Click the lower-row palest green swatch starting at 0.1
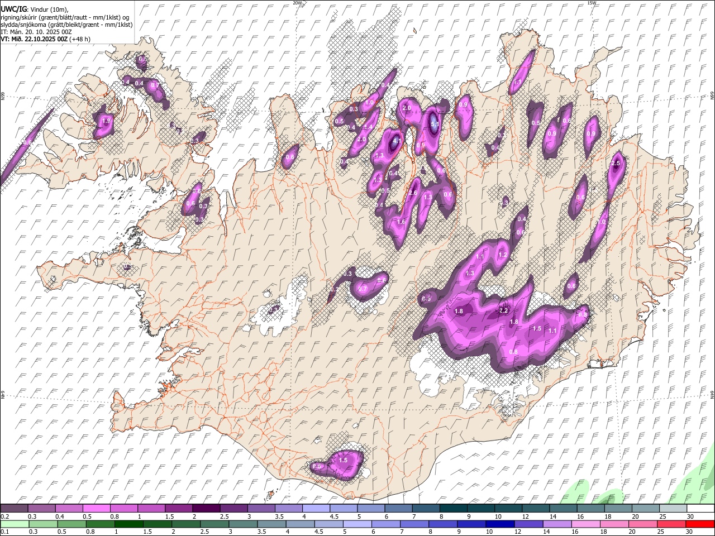The width and height of the screenshot is (715, 536). click(x=15, y=524)
